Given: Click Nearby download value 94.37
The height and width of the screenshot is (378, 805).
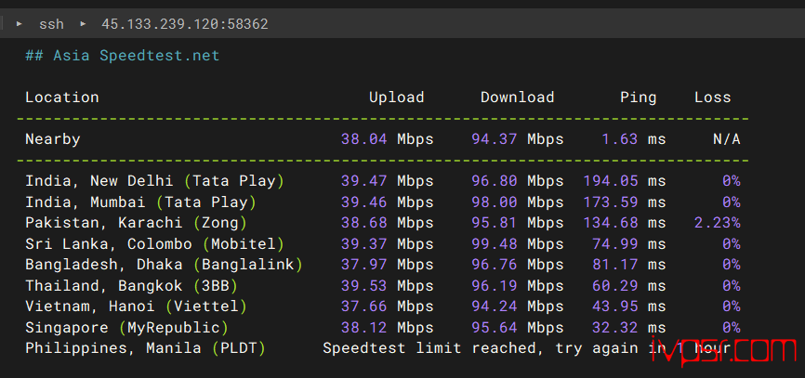Looking at the screenshot, I should [495, 139].
